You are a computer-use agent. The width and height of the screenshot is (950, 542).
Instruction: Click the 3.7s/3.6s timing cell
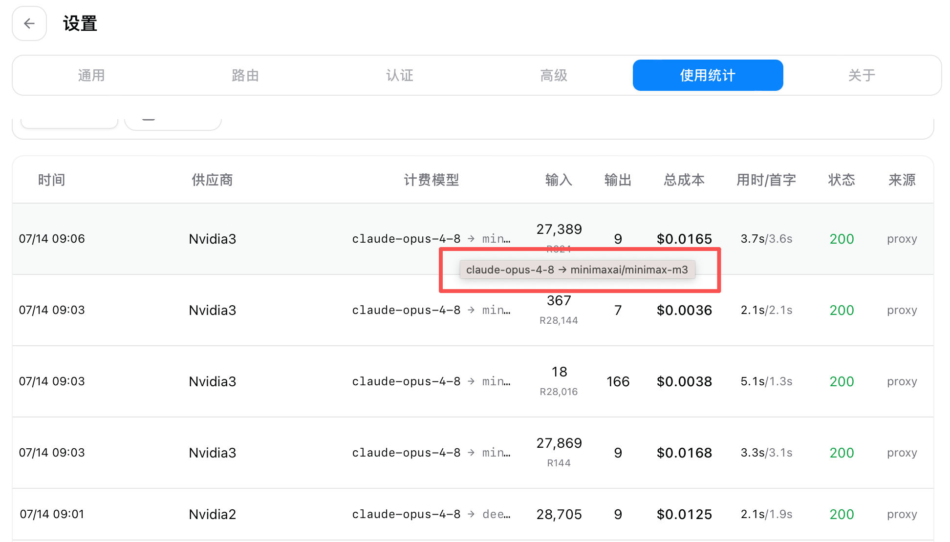pos(766,239)
